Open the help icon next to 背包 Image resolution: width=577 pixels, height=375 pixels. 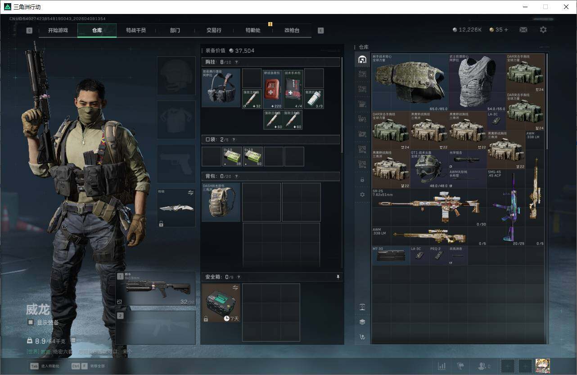(235, 176)
